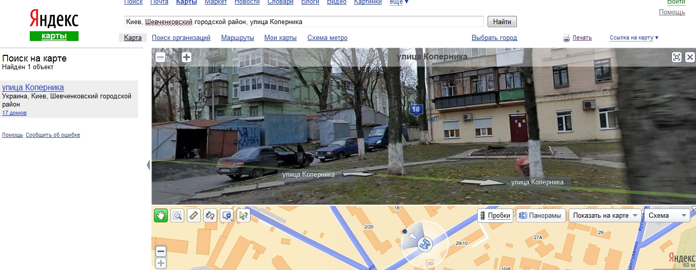
Task: Switch to the Маршруты tab
Action: coord(238,38)
